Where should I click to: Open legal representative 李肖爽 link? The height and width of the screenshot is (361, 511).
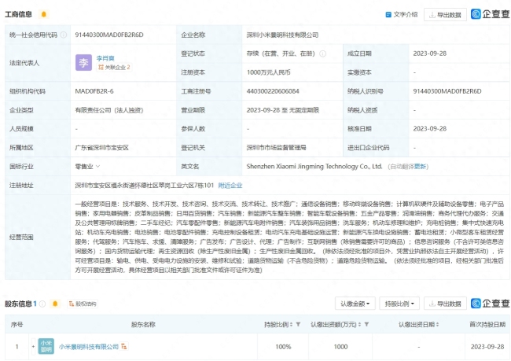(x=105, y=58)
